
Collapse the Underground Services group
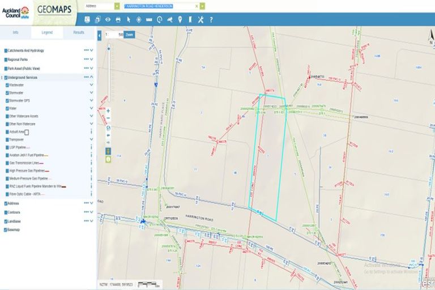(x=91, y=77)
